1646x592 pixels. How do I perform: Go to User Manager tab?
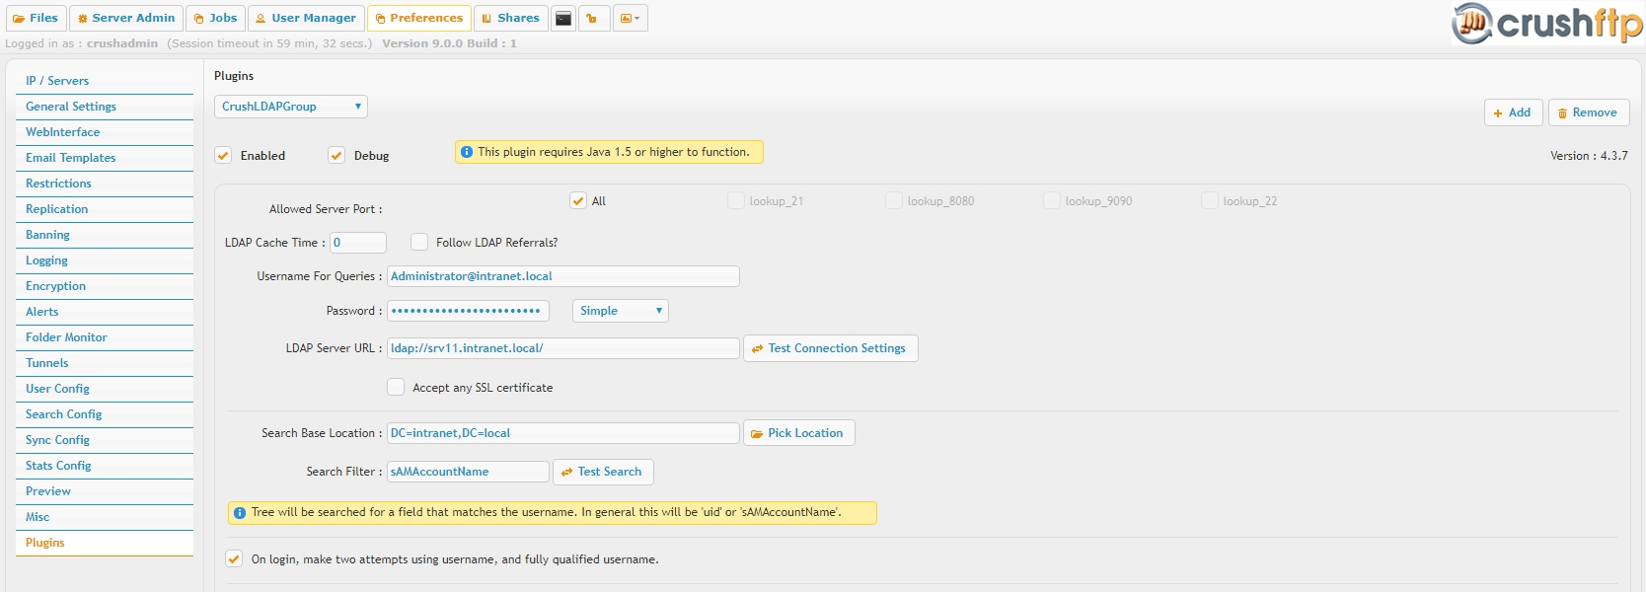click(x=306, y=18)
